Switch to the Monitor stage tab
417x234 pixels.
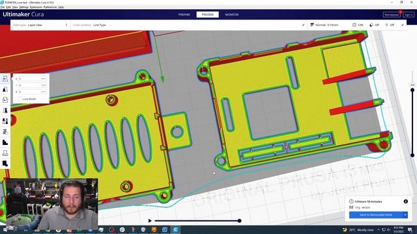pyautogui.click(x=232, y=14)
